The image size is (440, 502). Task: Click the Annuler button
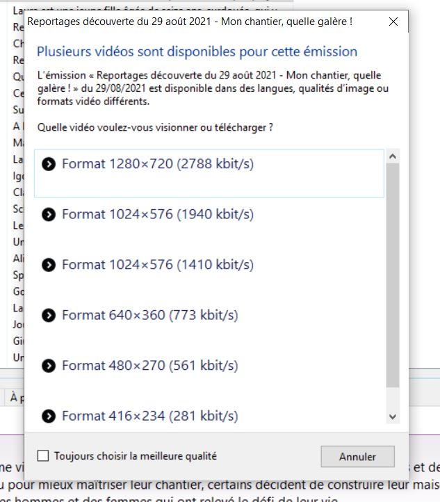click(x=357, y=457)
